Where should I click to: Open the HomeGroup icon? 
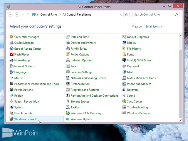11,60
